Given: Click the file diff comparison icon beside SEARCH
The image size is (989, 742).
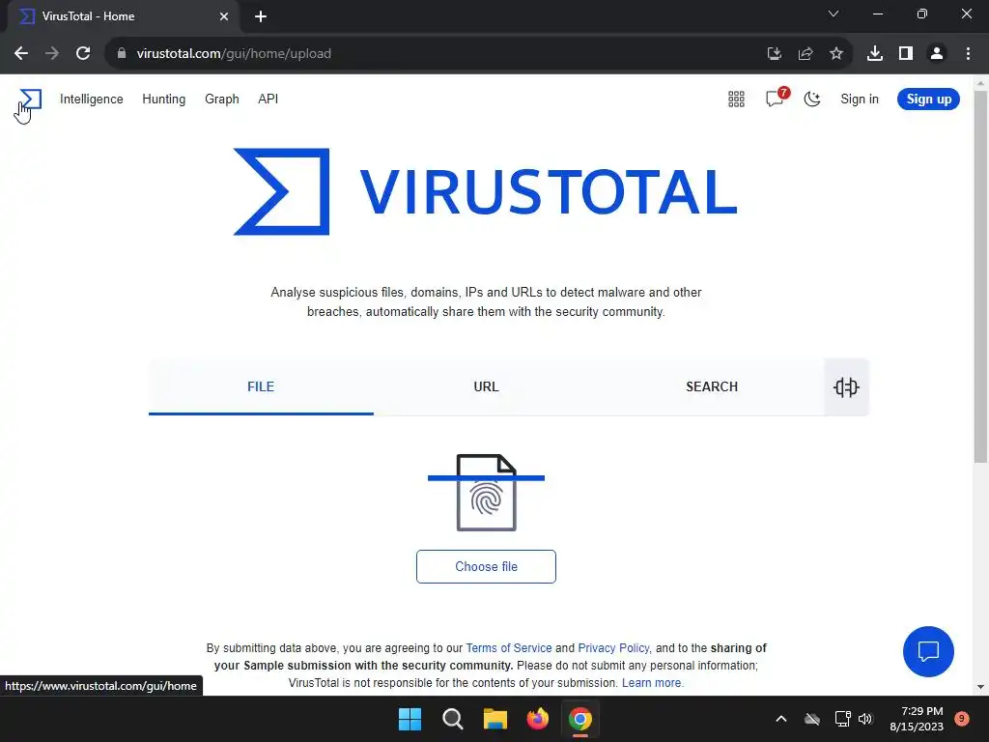Looking at the screenshot, I should pos(846,386).
